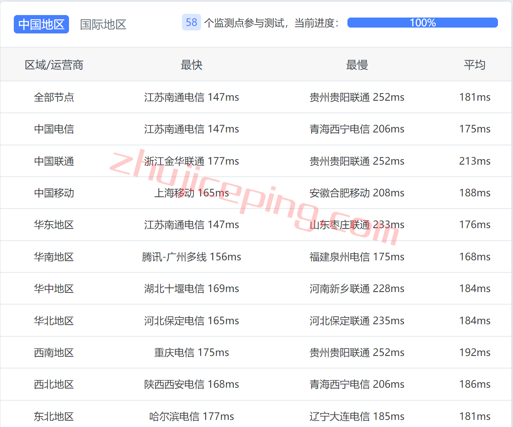
Task: Click 湖北十堰电信 169ms cell
Action: point(191,289)
